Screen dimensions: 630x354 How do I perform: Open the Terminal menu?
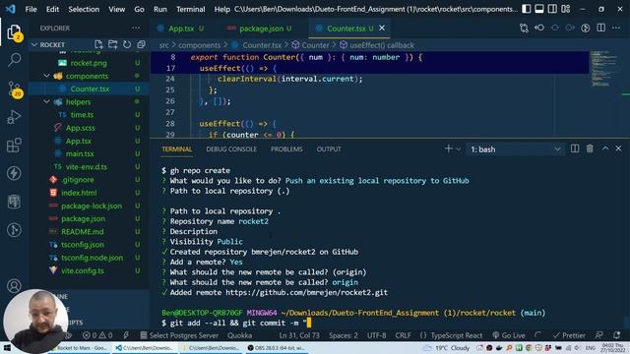click(x=190, y=9)
